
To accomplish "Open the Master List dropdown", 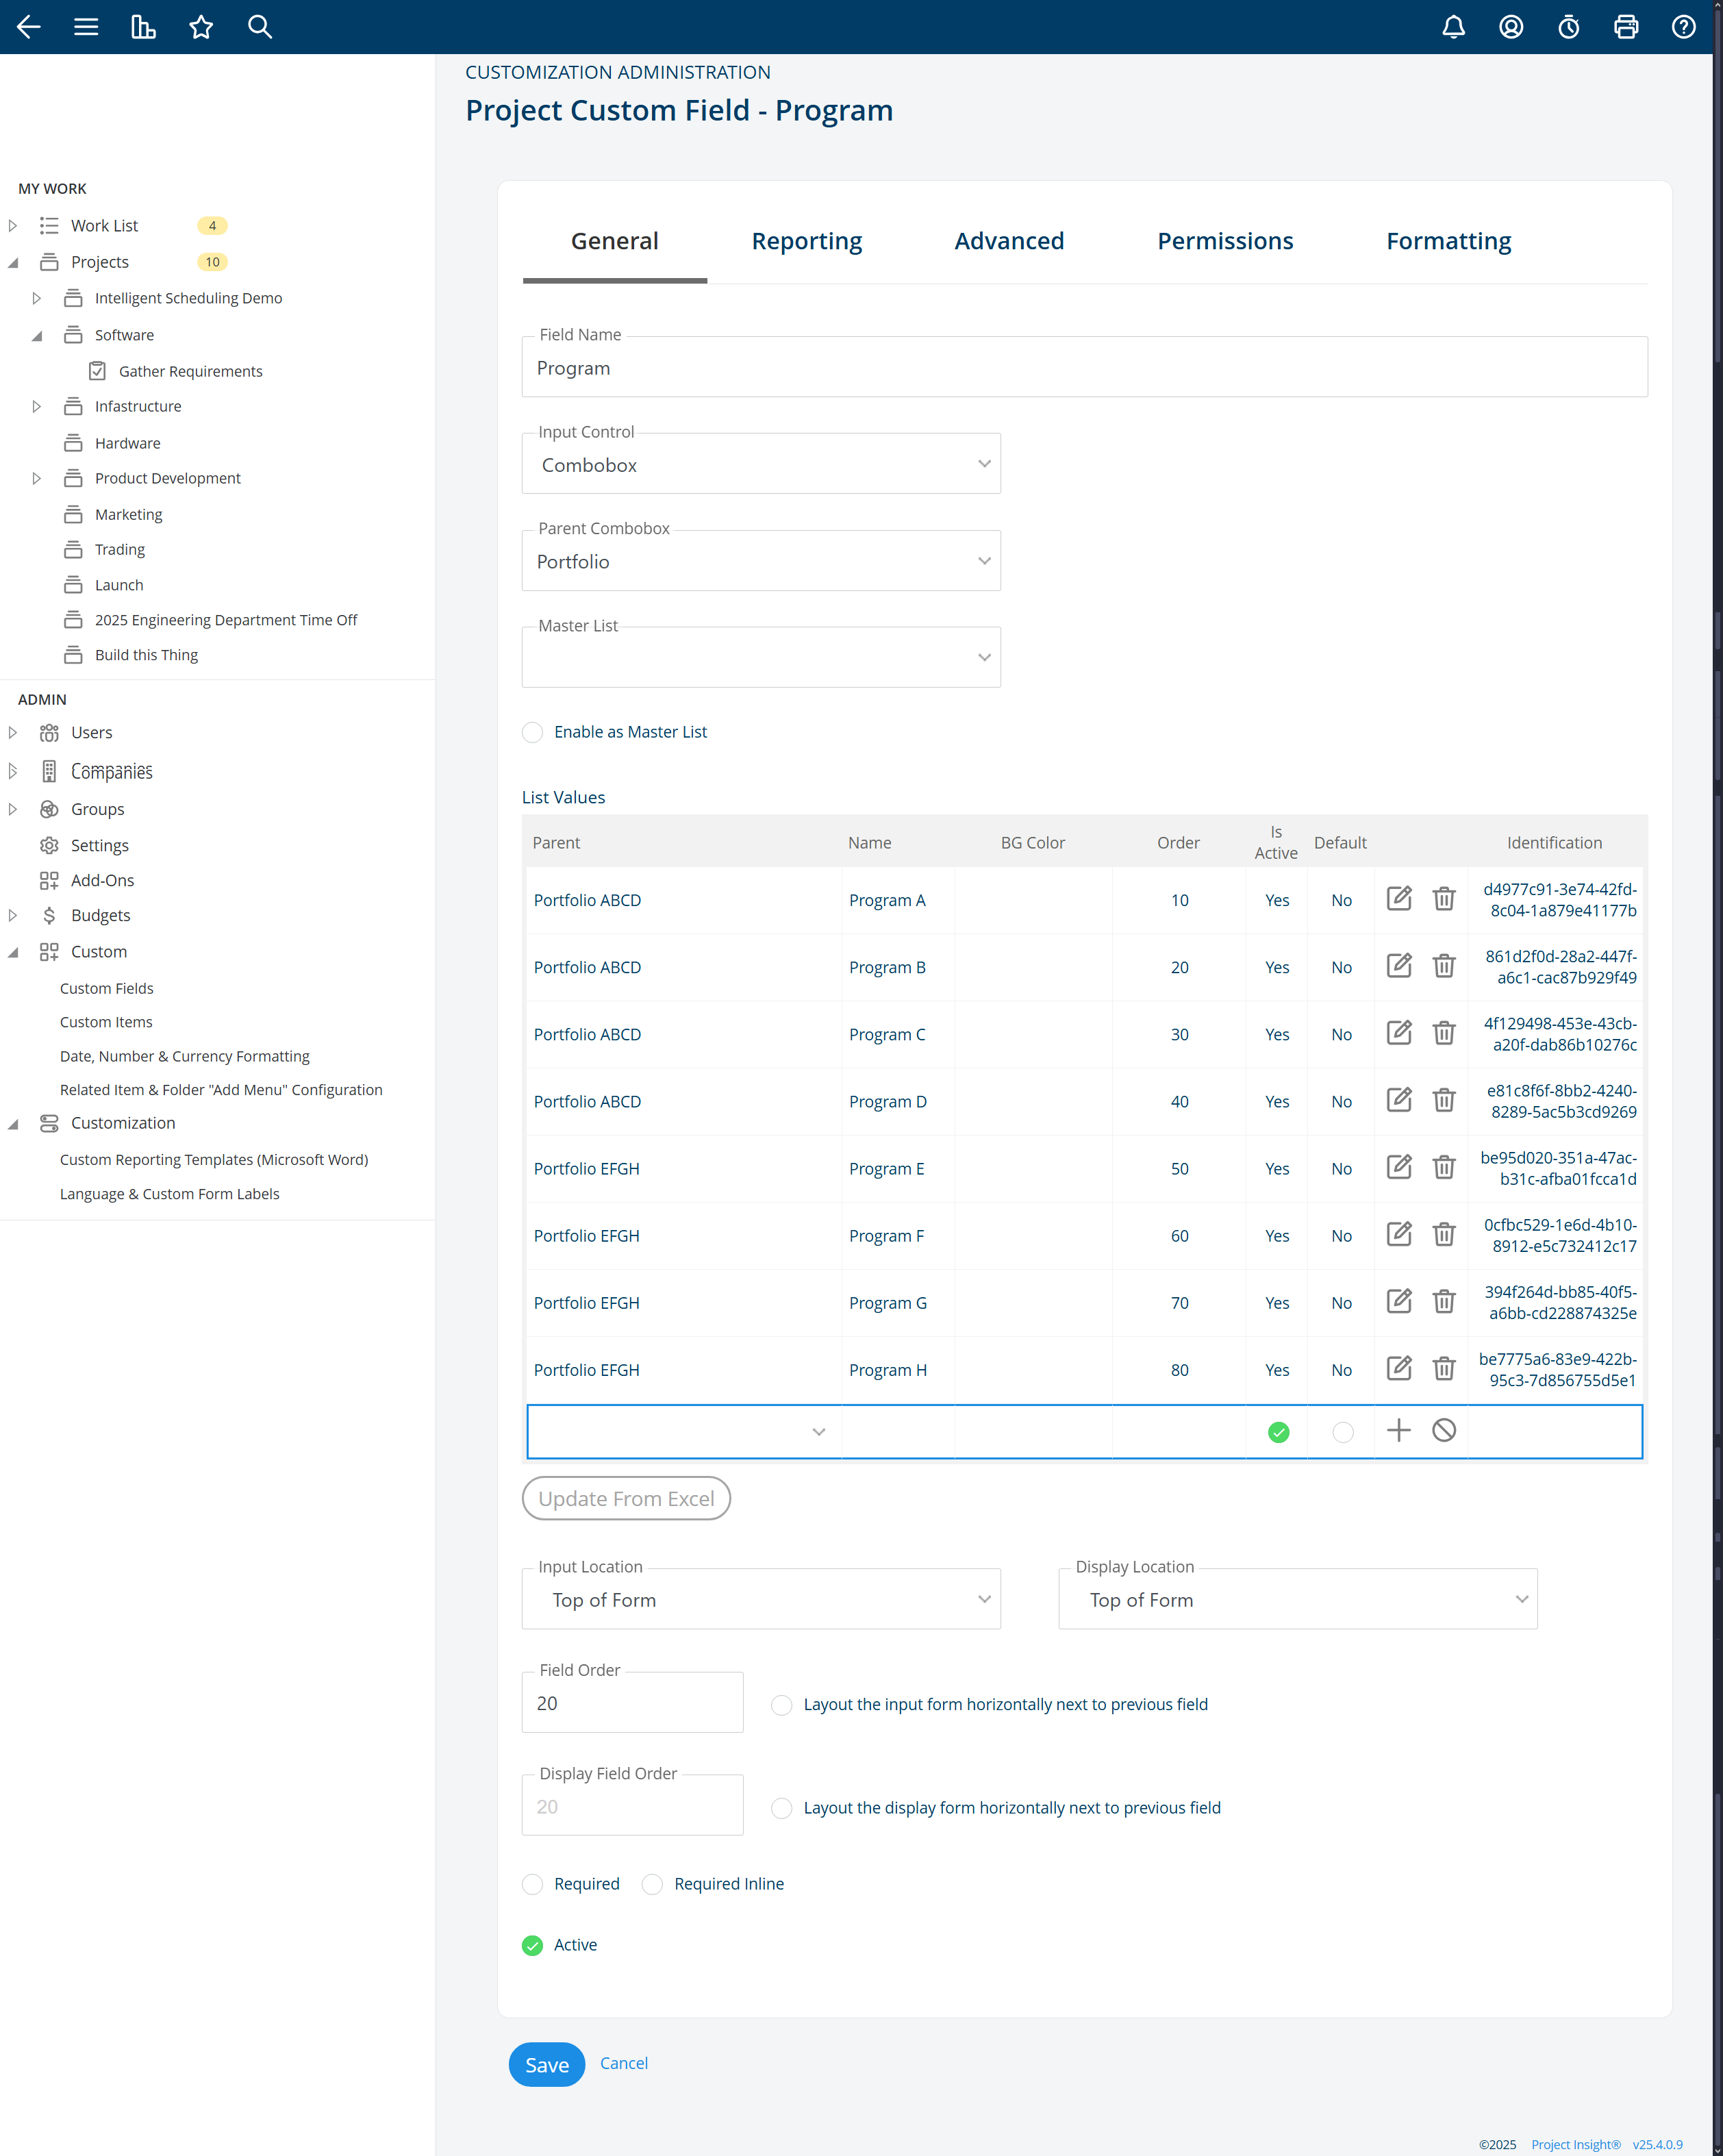I will tap(761, 657).
